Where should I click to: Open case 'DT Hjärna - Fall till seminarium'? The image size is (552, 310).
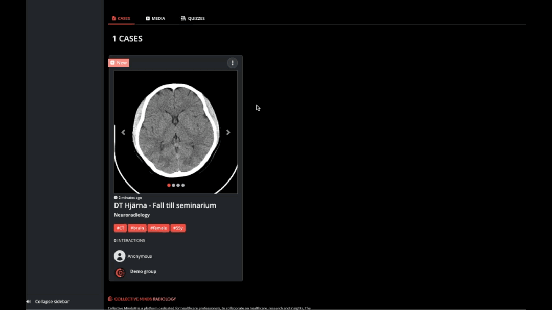165,205
